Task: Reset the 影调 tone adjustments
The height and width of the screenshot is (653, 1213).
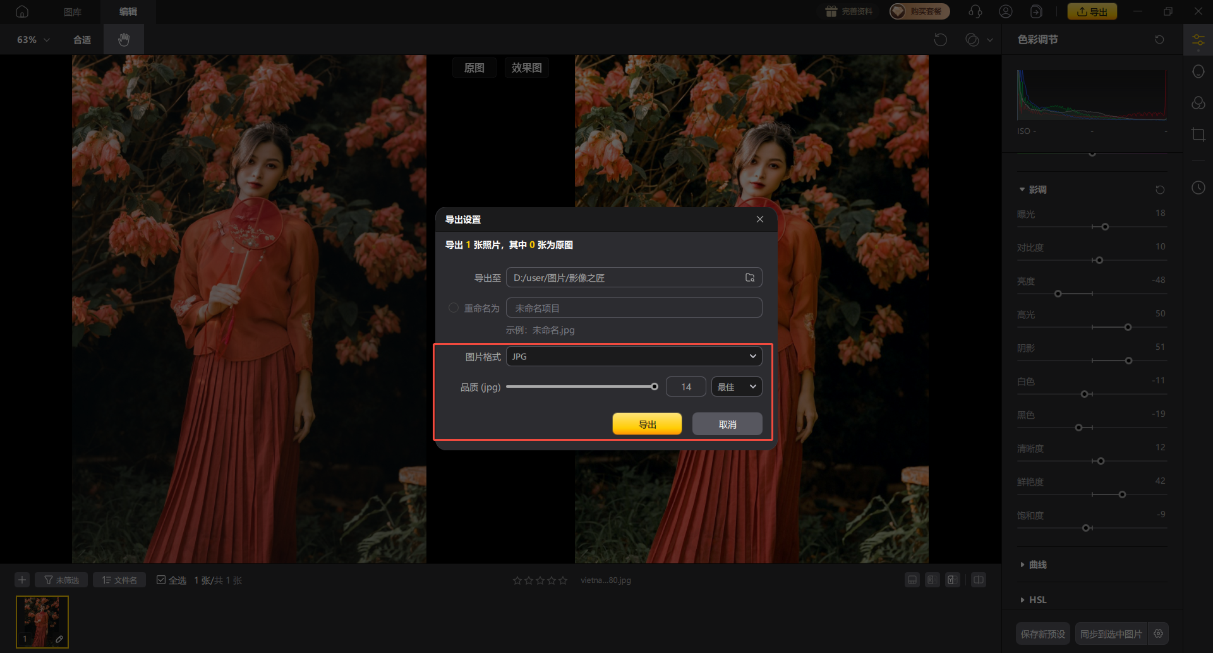Action: [x=1159, y=190]
